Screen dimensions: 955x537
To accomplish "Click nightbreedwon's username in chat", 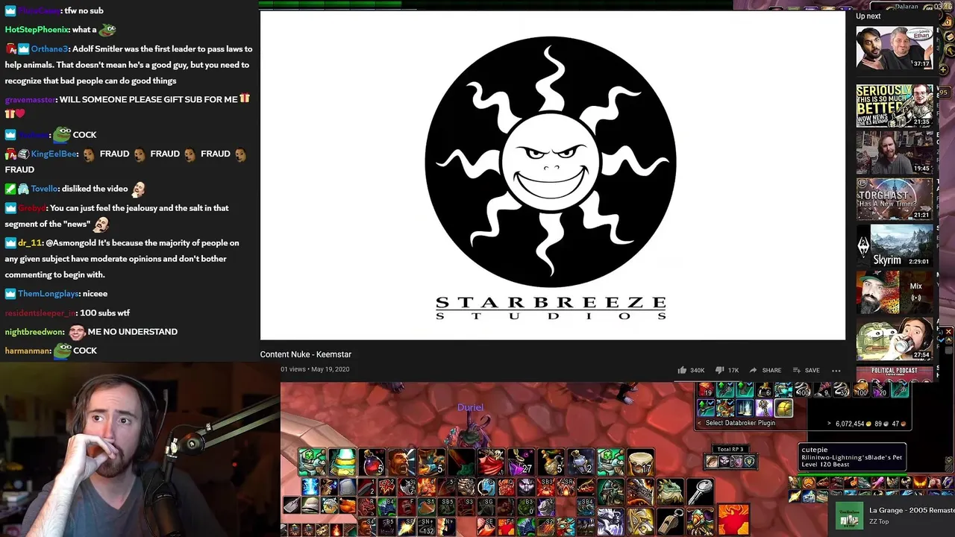I will (x=34, y=332).
